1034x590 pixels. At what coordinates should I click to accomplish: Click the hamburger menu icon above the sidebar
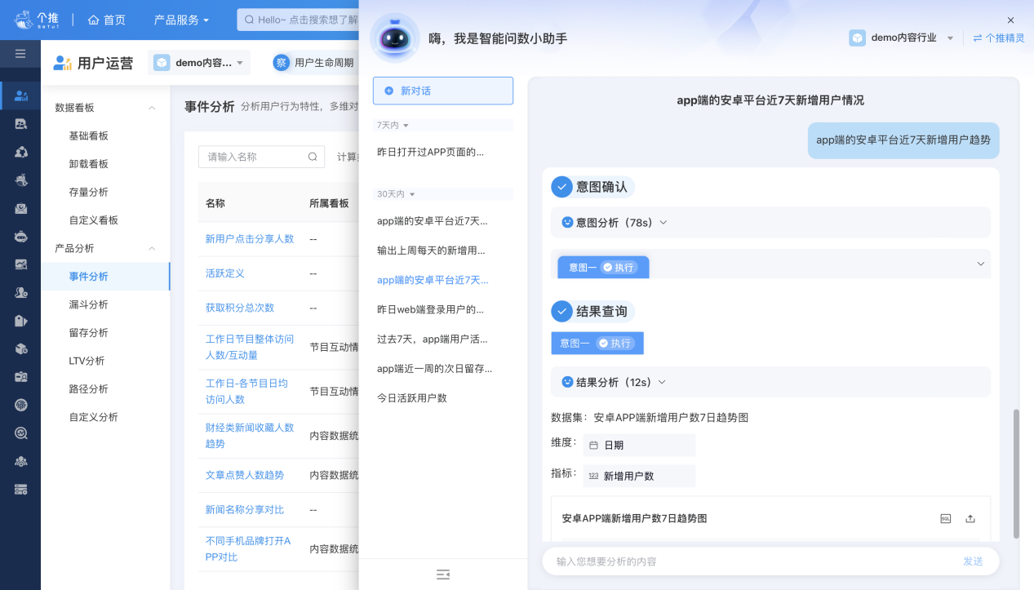(x=20, y=54)
